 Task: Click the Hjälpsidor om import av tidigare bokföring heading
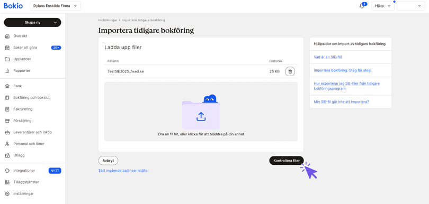(x=350, y=44)
